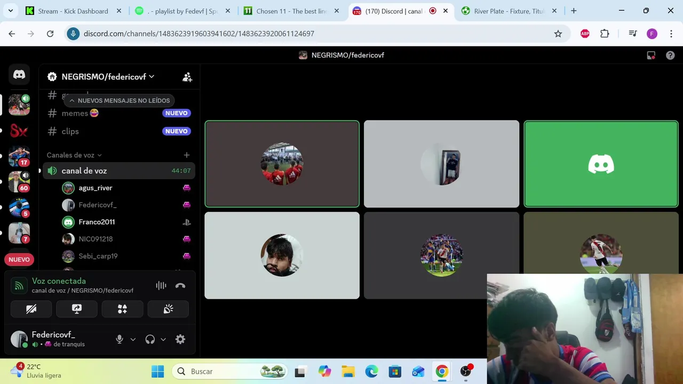
Task: Create voice channel plus icon
Action: pos(187,155)
